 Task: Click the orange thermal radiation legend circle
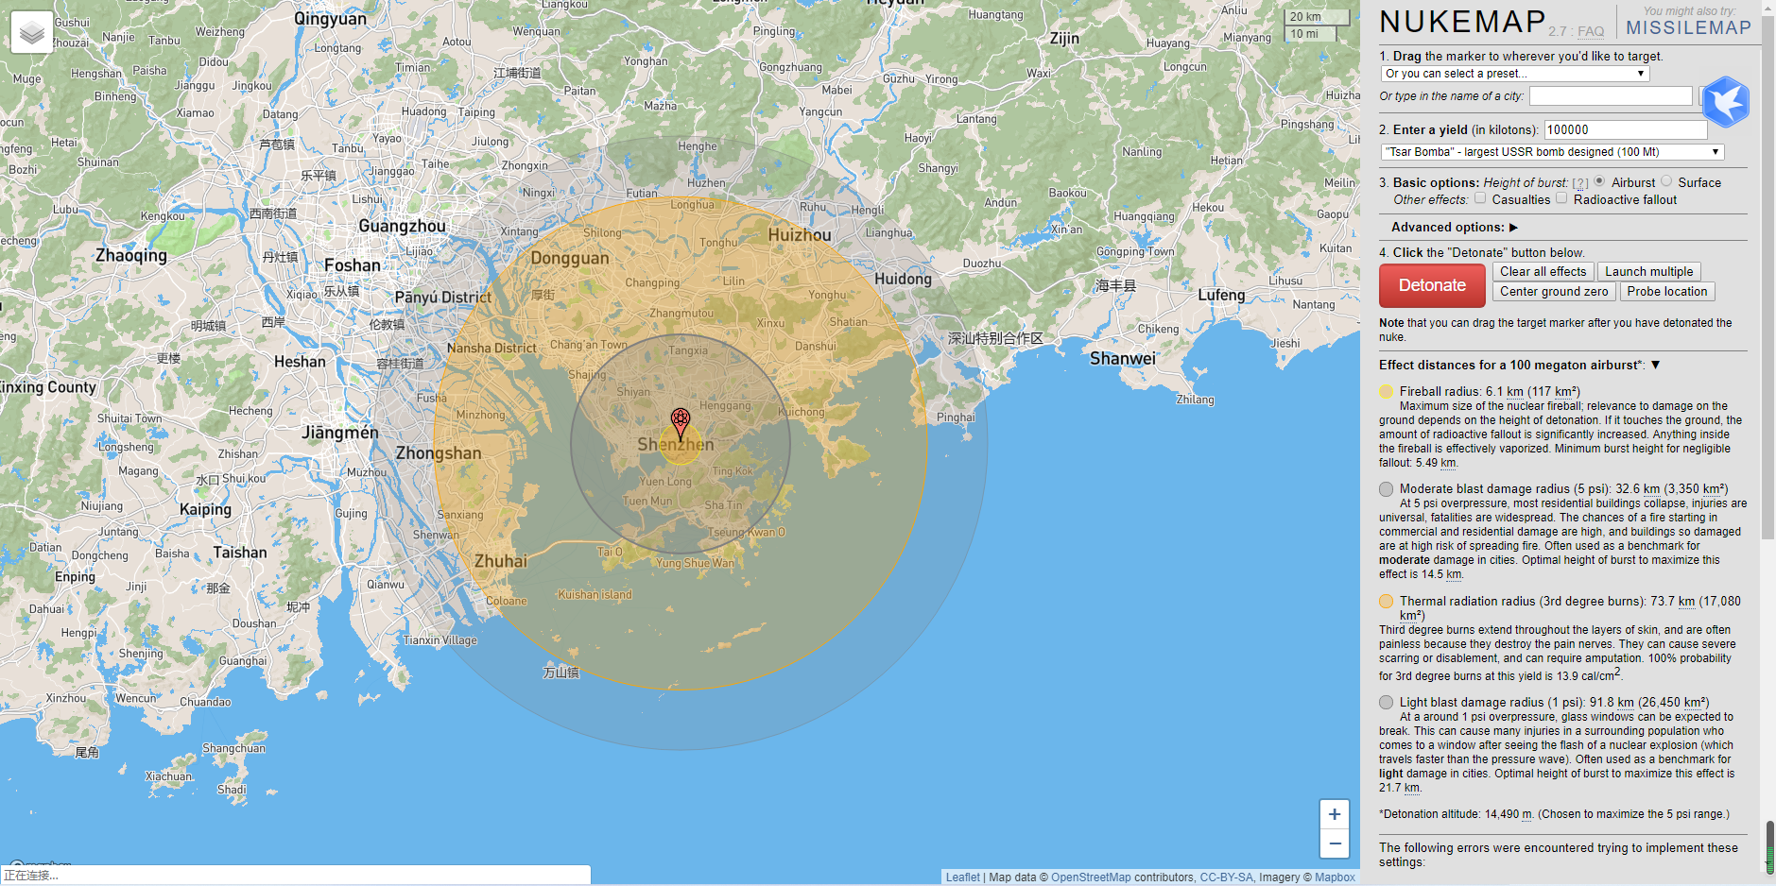pos(1386,602)
